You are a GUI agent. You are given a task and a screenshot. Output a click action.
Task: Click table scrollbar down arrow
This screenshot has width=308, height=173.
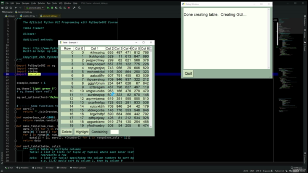pos(151,126)
